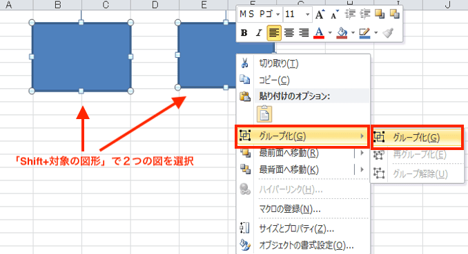Click the format object paint icon
This screenshot has width=468, height=254.
[x=245, y=245]
